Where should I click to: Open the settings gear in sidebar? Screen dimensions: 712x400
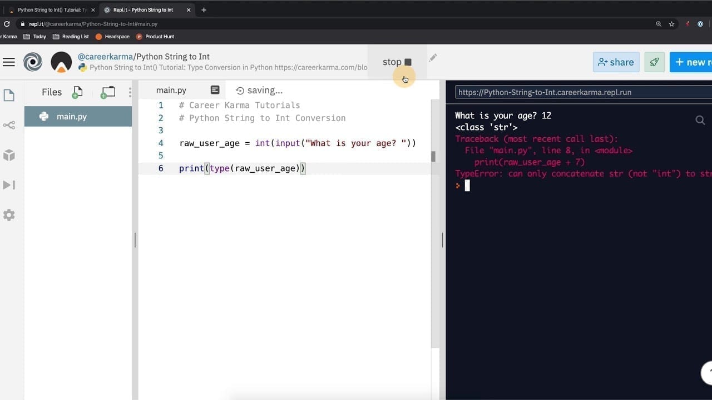click(x=9, y=215)
